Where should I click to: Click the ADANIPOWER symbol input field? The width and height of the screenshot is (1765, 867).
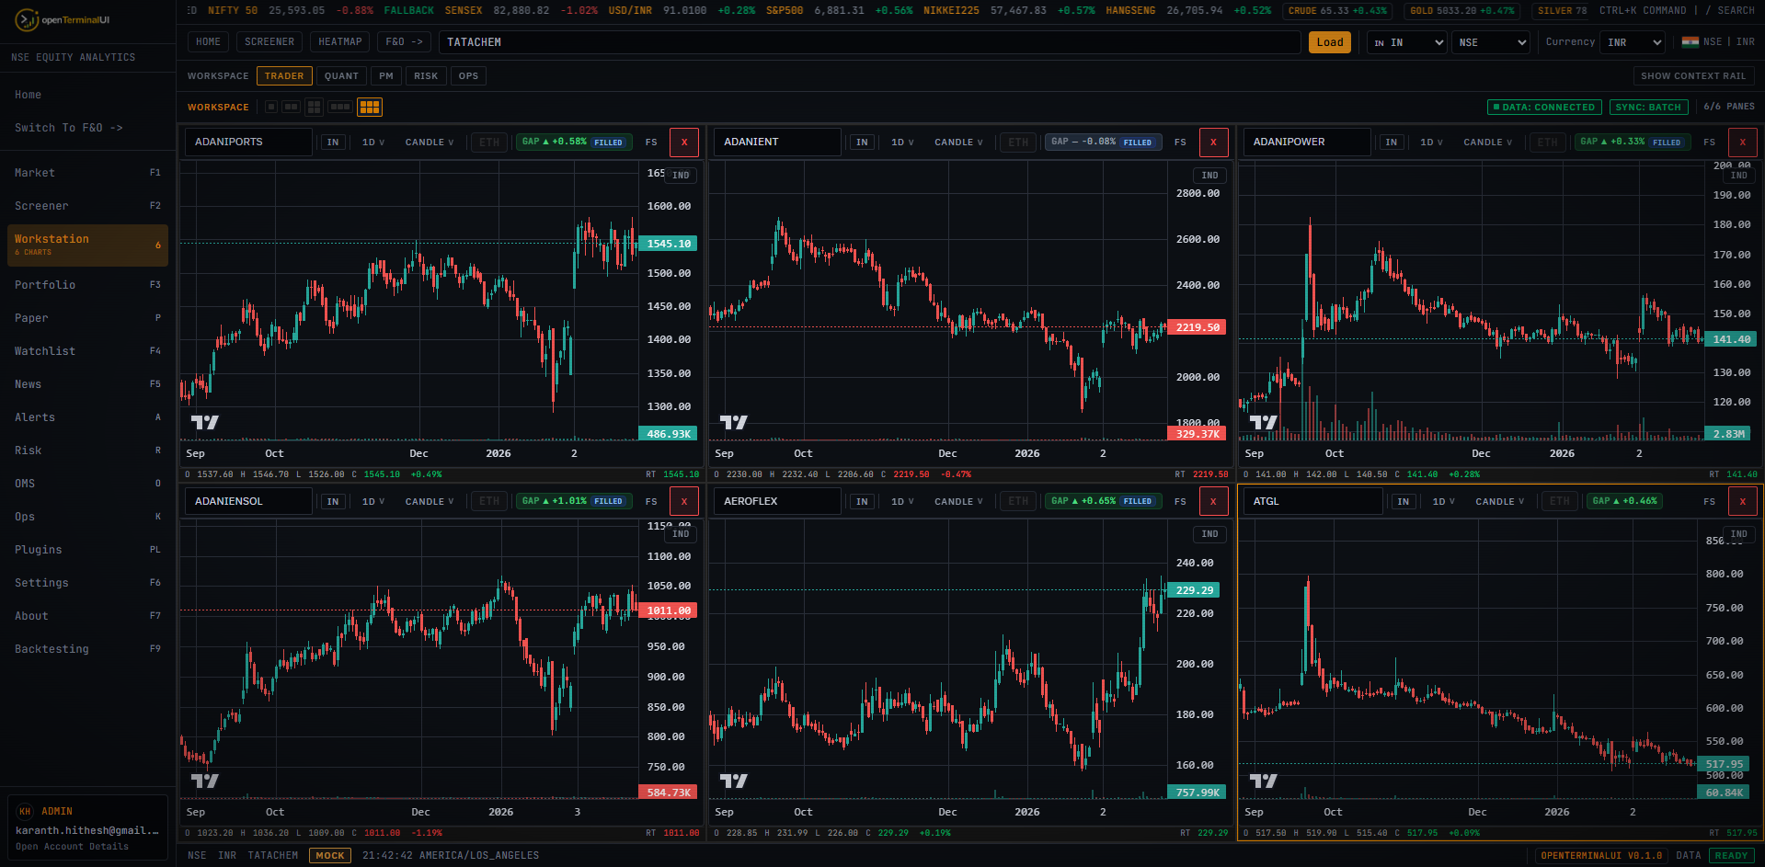tap(1307, 143)
